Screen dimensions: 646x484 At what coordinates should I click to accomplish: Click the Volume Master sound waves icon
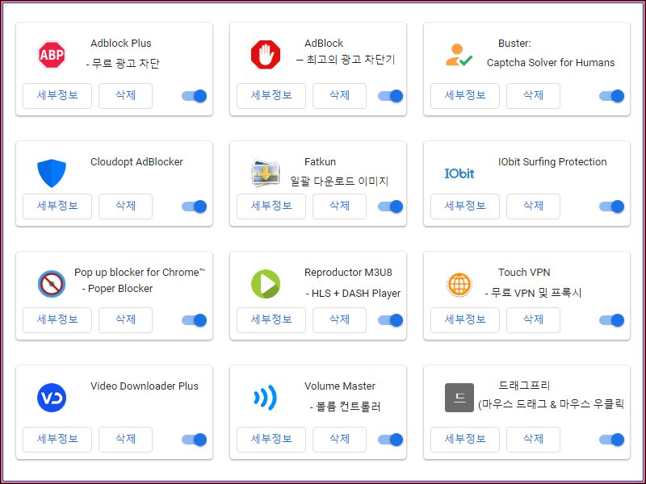pos(265,398)
